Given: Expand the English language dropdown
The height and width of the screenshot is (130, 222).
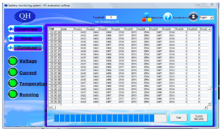Looking at the screenshot, I should (x=211, y=18).
